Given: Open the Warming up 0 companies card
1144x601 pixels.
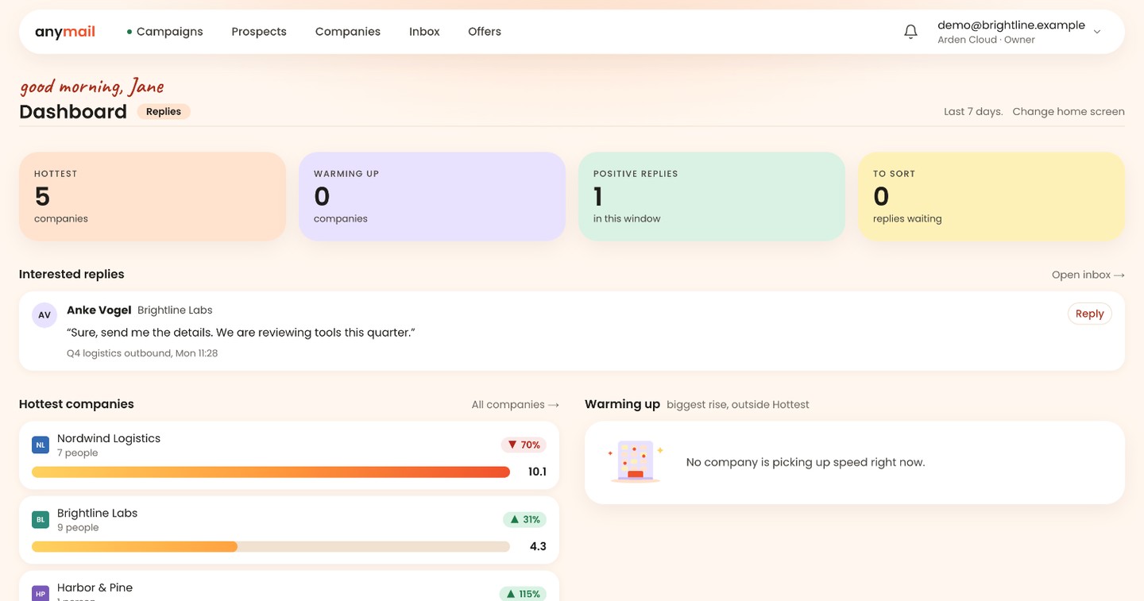Looking at the screenshot, I should pyautogui.click(x=432, y=196).
